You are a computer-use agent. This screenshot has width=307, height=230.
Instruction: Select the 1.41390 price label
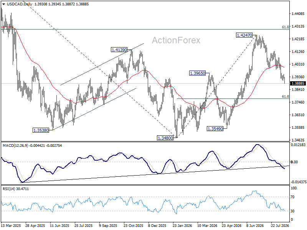(x=119, y=50)
